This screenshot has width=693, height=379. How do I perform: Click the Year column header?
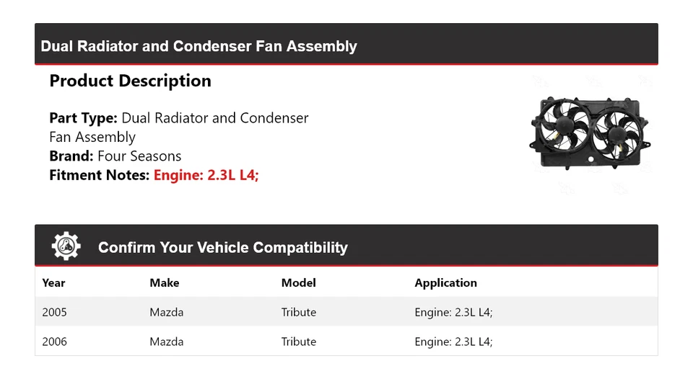[x=53, y=282]
